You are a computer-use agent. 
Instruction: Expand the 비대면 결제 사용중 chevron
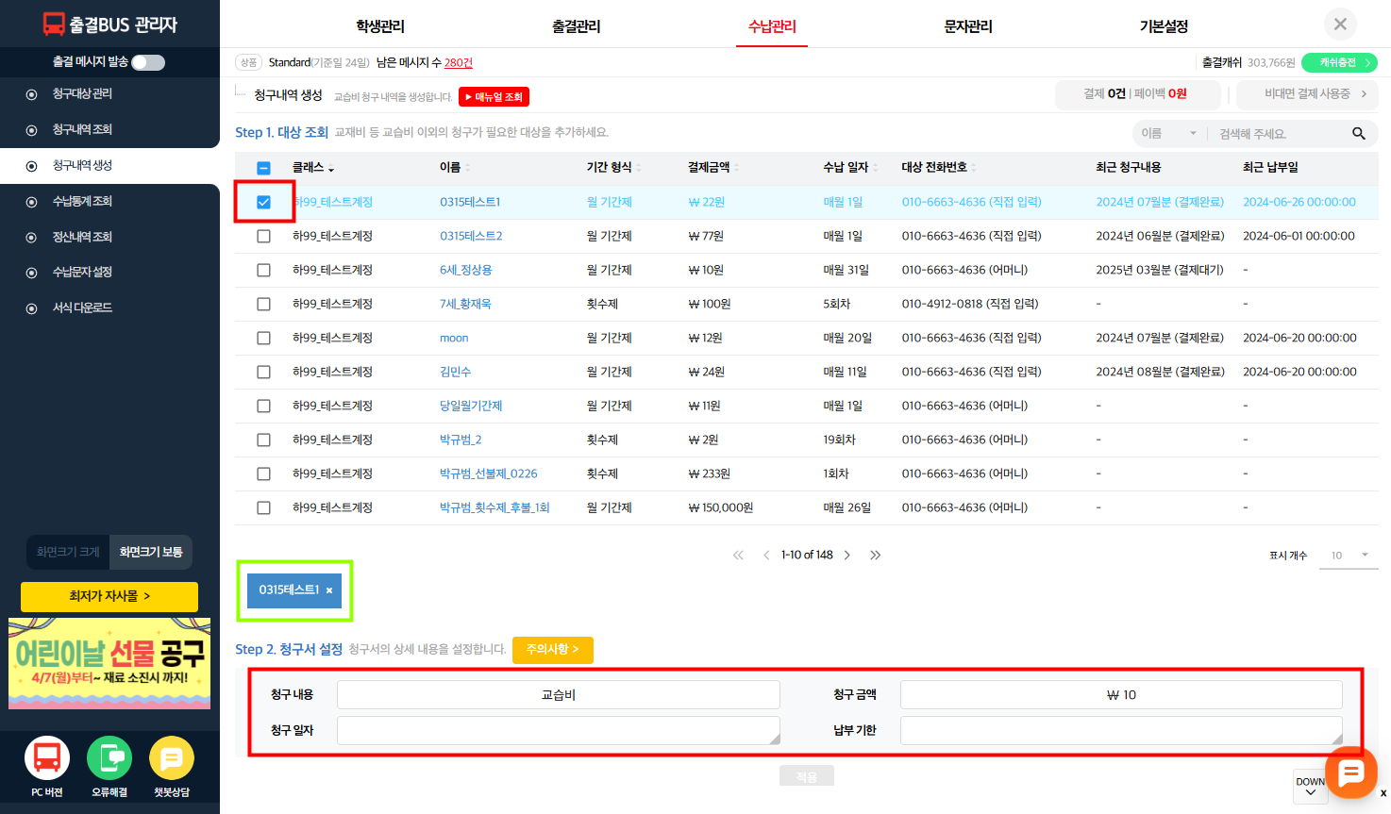1364,94
